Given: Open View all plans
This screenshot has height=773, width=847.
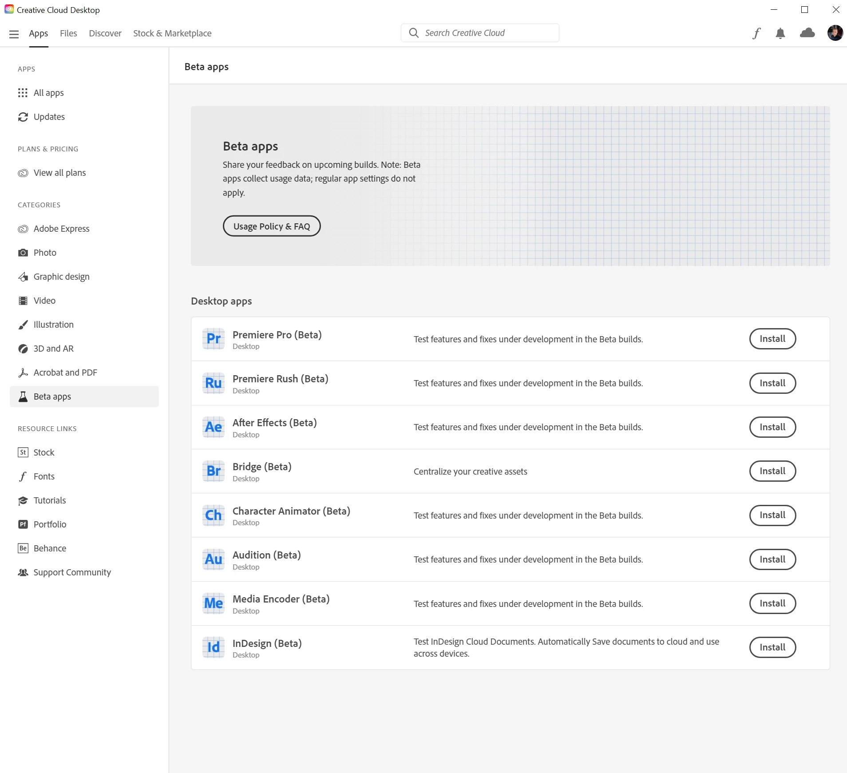Looking at the screenshot, I should [x=84, y=173].
